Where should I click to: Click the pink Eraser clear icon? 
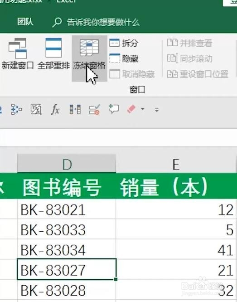pyautogui.click(x=131, y=109)
